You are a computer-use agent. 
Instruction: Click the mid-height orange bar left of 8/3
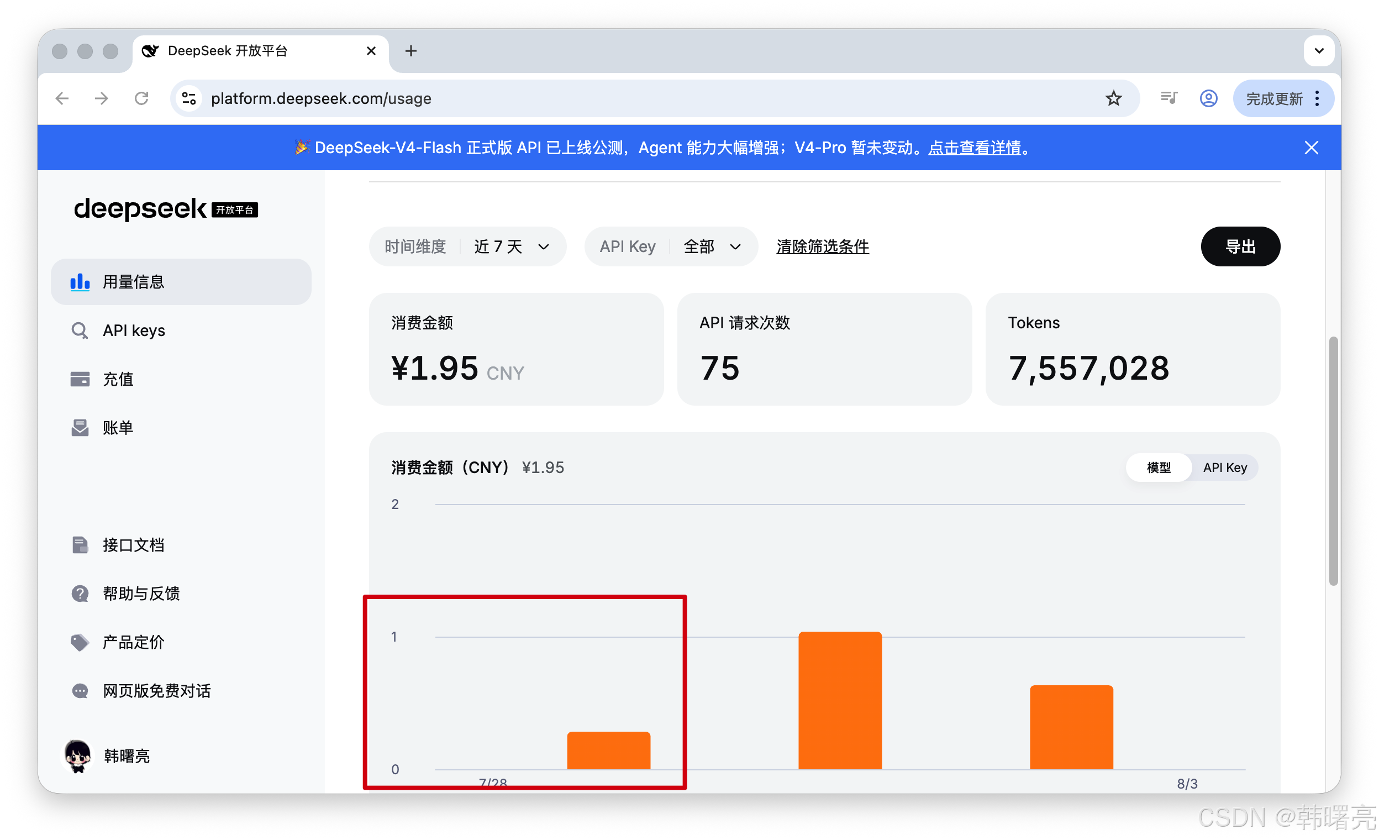(1071, 727)
